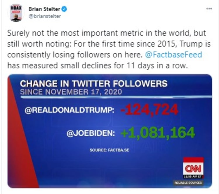This screenshot has height=194, width=219.
Task: Click the @brianstelter handle
Action: [x=45, y=16]
